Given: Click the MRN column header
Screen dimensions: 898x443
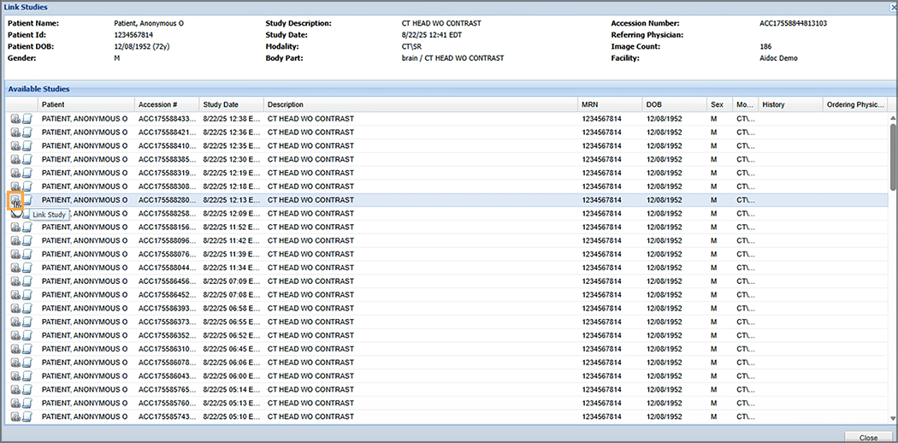Looking at the screenshot, I should click(610, 104).
